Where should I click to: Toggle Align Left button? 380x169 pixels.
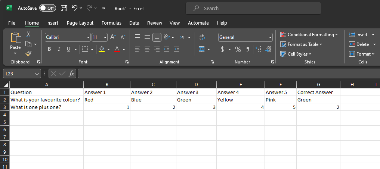coord(138,49)
